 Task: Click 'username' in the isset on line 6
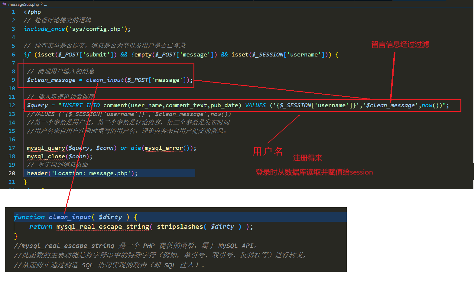[304, 55]
